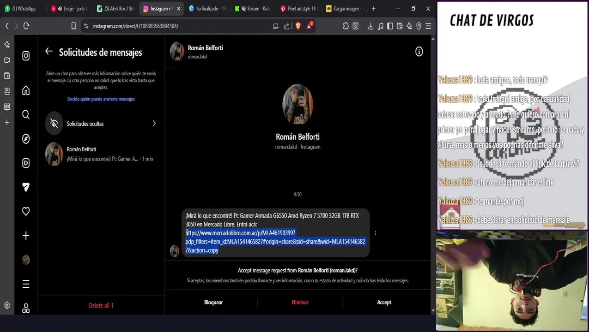This screenshot has width=589, height=332.
Task: Open a new browser tab
Action: tap(374, 9)
